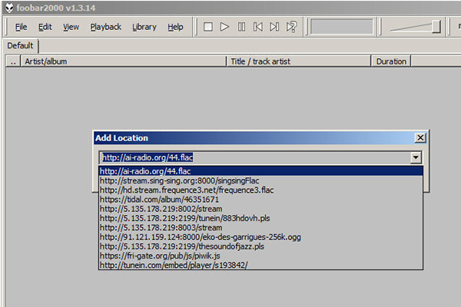Choose the thesoundofjazz.pls URL entry
The image size is (461, 307).
260,246
